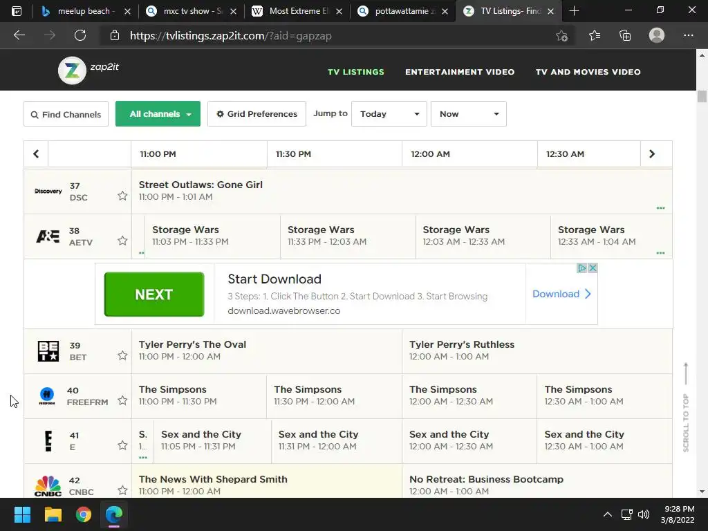
Task: Click the ad Download link
Action: click(x=561, y=294)
